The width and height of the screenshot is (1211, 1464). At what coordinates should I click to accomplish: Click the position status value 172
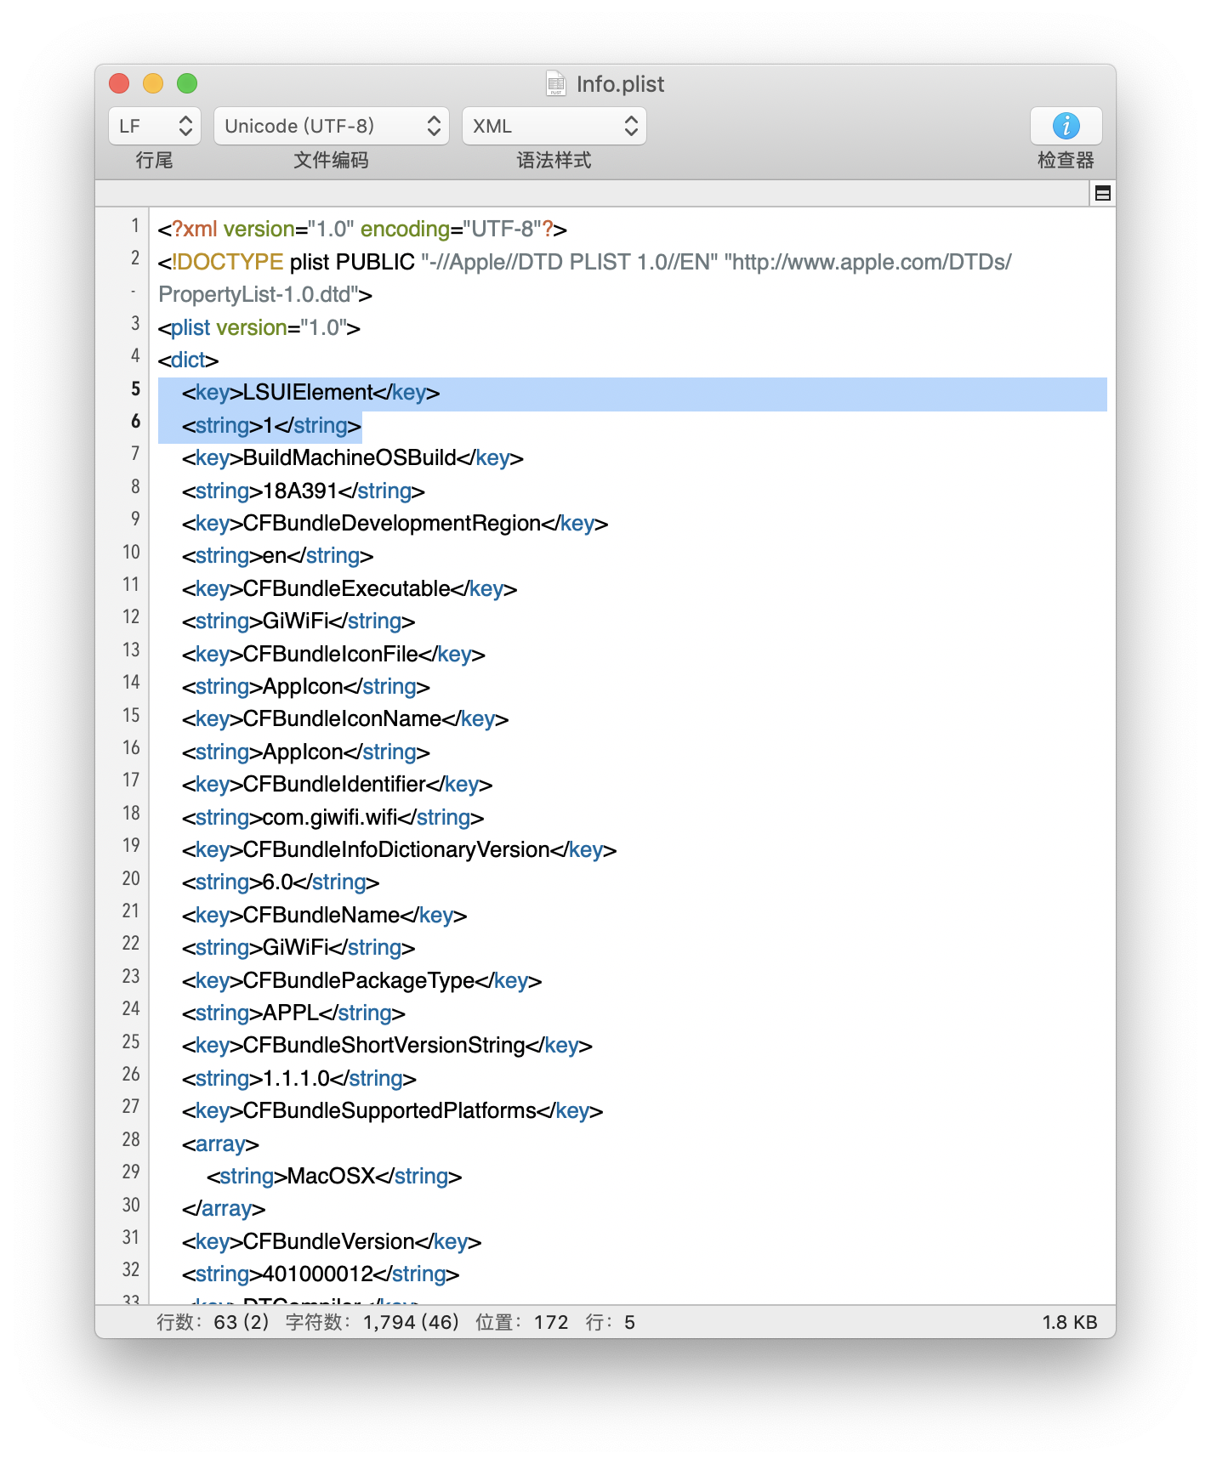tap(551, 1322)
